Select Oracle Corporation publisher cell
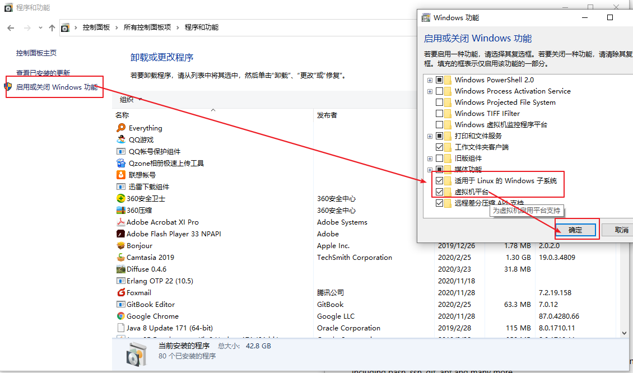 [x=348, y=328]
